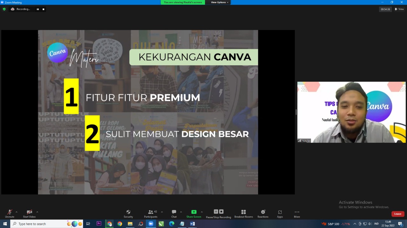Image resolution: width=407 pixels, height=228 pixels.
Task: Open the Windows Start menu
Action: (x=5, y=224)
